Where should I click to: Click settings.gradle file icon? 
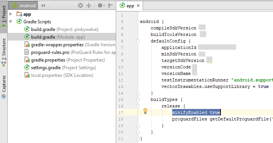[x=26, y=67]
